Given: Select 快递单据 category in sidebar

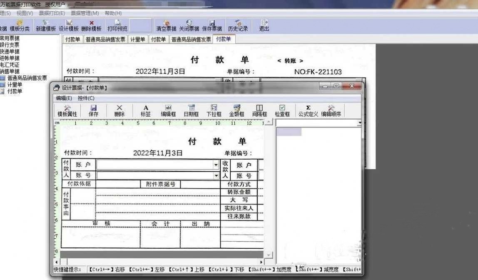Looking at the screenshot, I should click(10, 52).
